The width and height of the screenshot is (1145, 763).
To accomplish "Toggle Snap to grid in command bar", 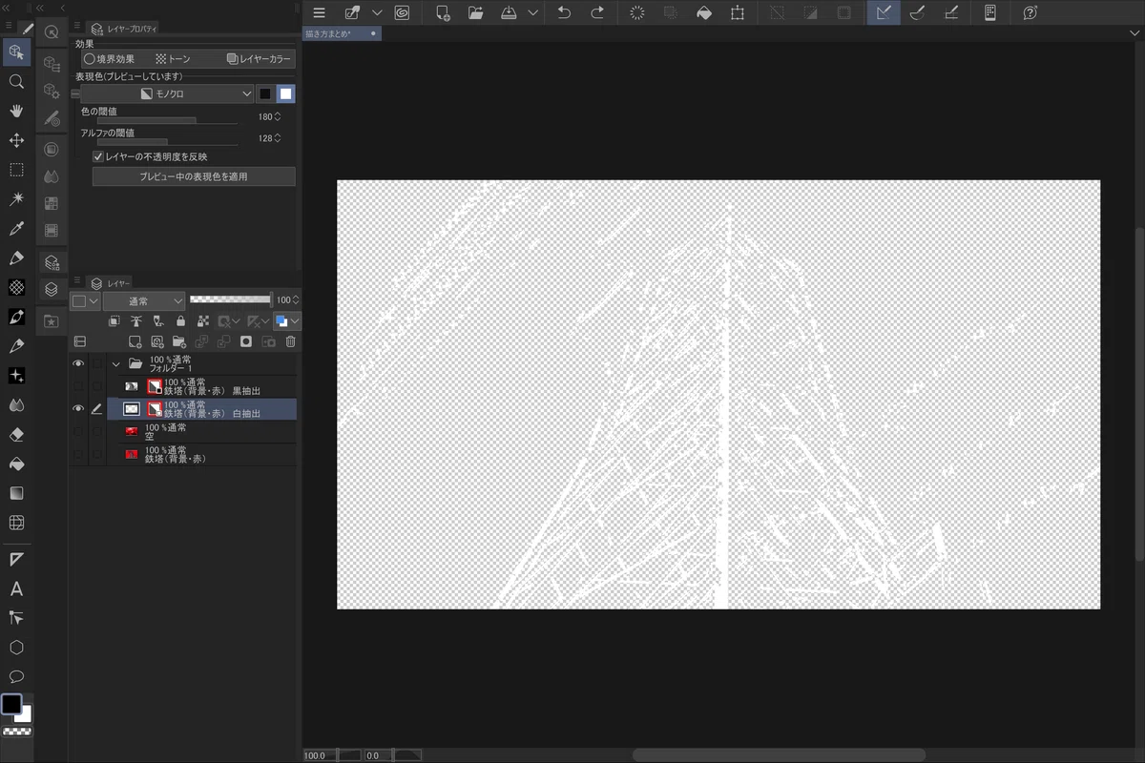I will [x=950, y=12].
